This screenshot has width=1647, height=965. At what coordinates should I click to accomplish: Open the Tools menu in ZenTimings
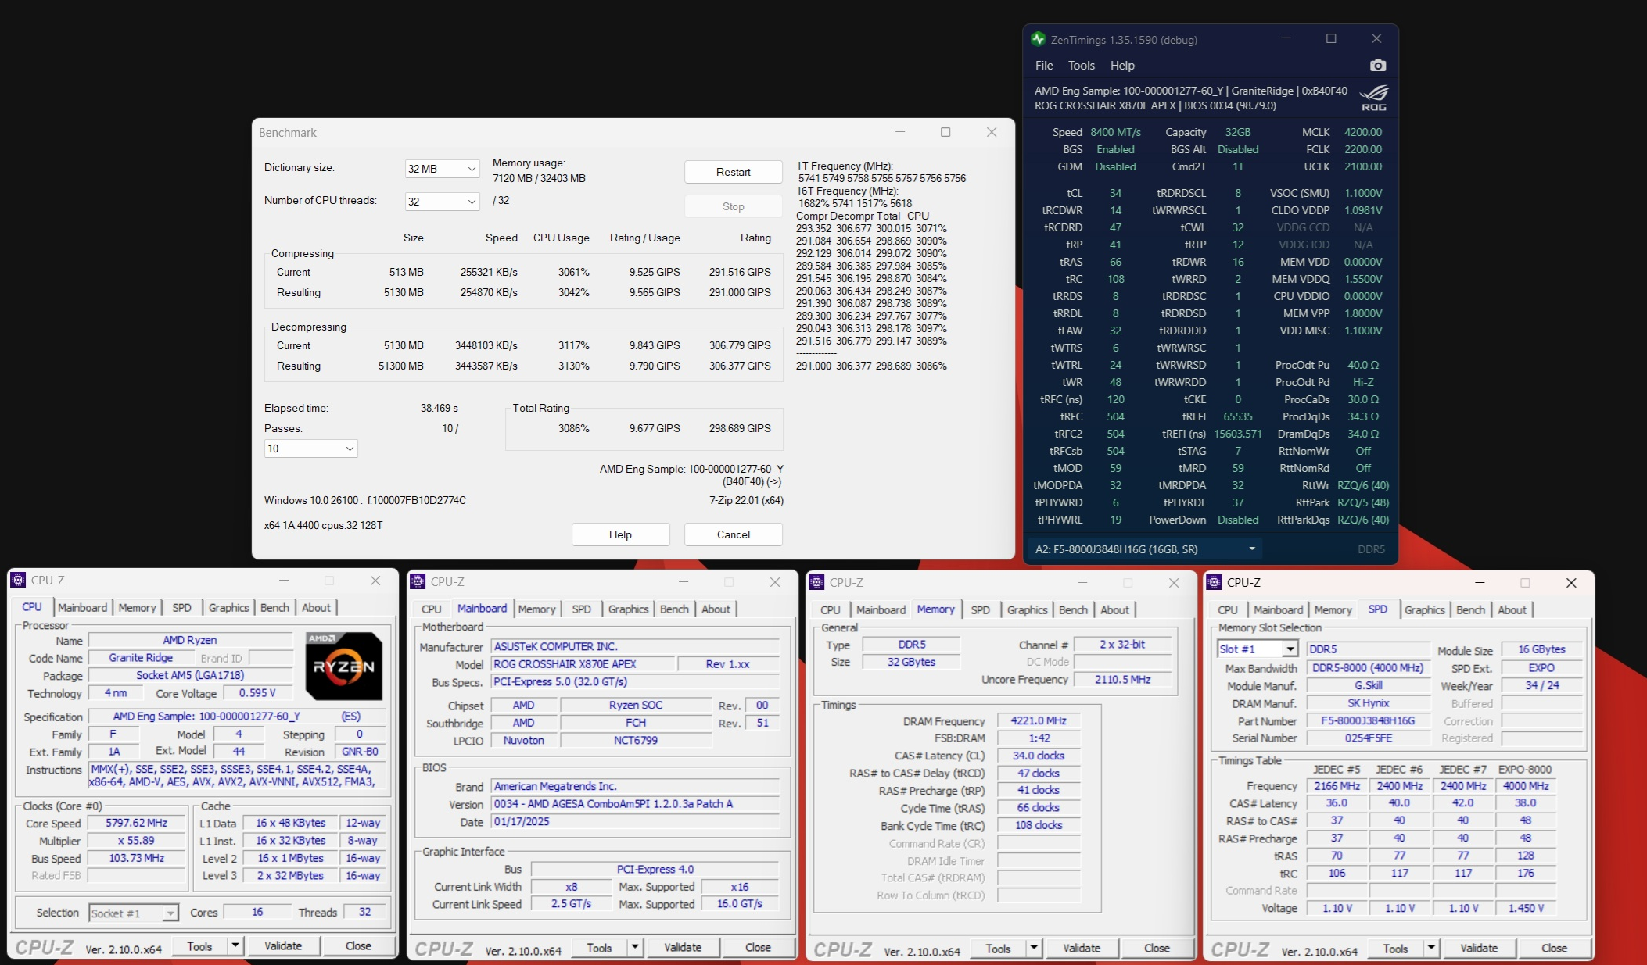point(1082,66)
